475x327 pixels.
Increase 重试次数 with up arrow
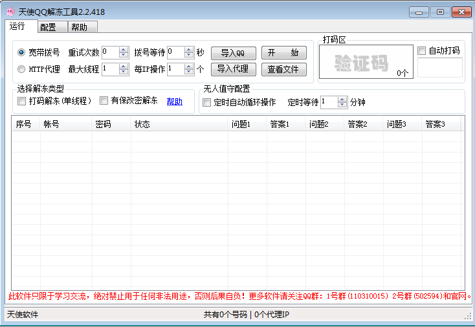124,50
